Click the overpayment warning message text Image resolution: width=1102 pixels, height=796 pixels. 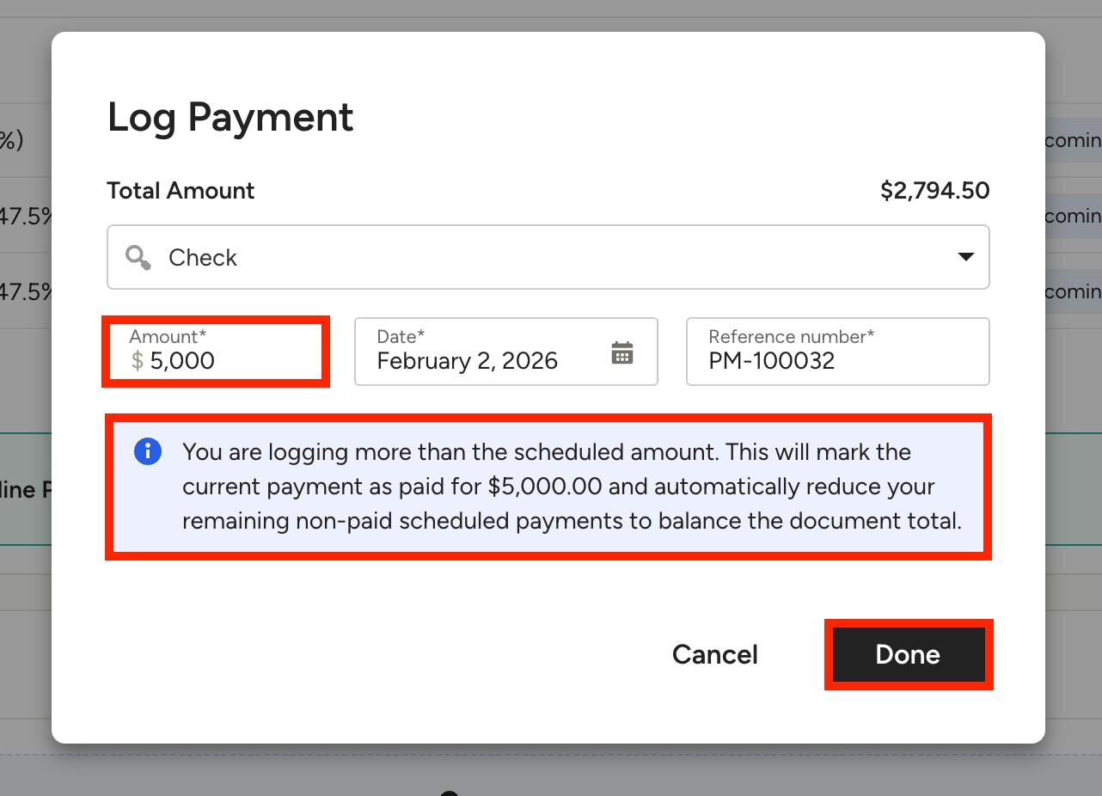(572, 487)
